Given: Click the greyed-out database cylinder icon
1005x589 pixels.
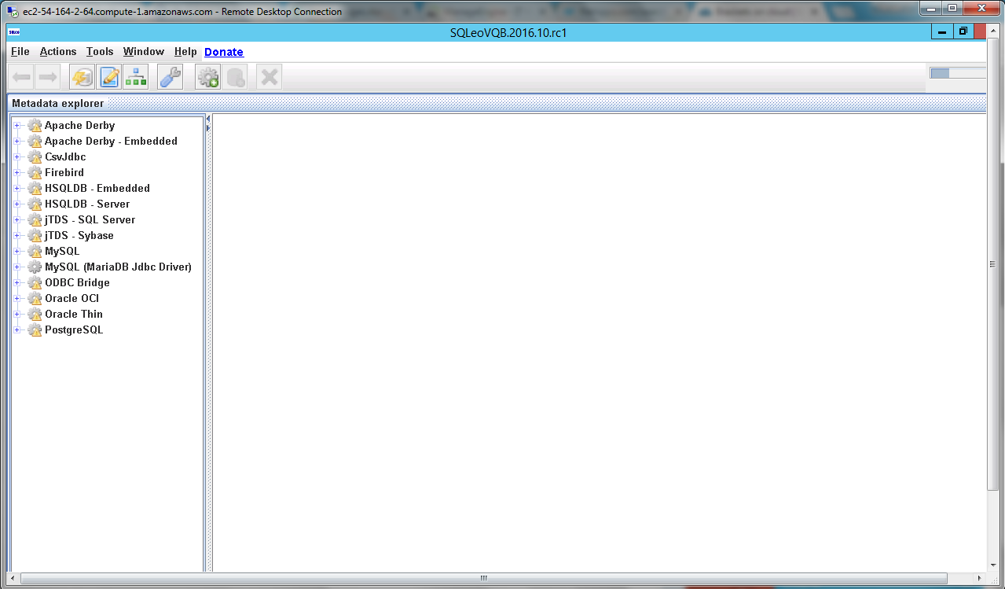Looking at the screenshot, I should point(236,77).
